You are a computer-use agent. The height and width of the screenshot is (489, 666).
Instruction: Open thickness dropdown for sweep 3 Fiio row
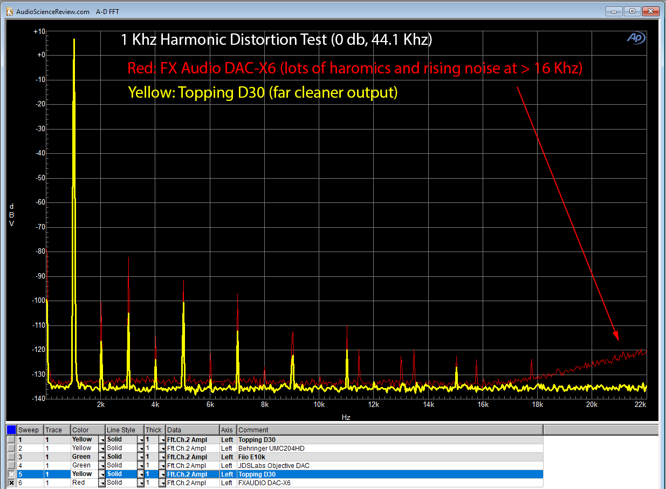[162, 457]
